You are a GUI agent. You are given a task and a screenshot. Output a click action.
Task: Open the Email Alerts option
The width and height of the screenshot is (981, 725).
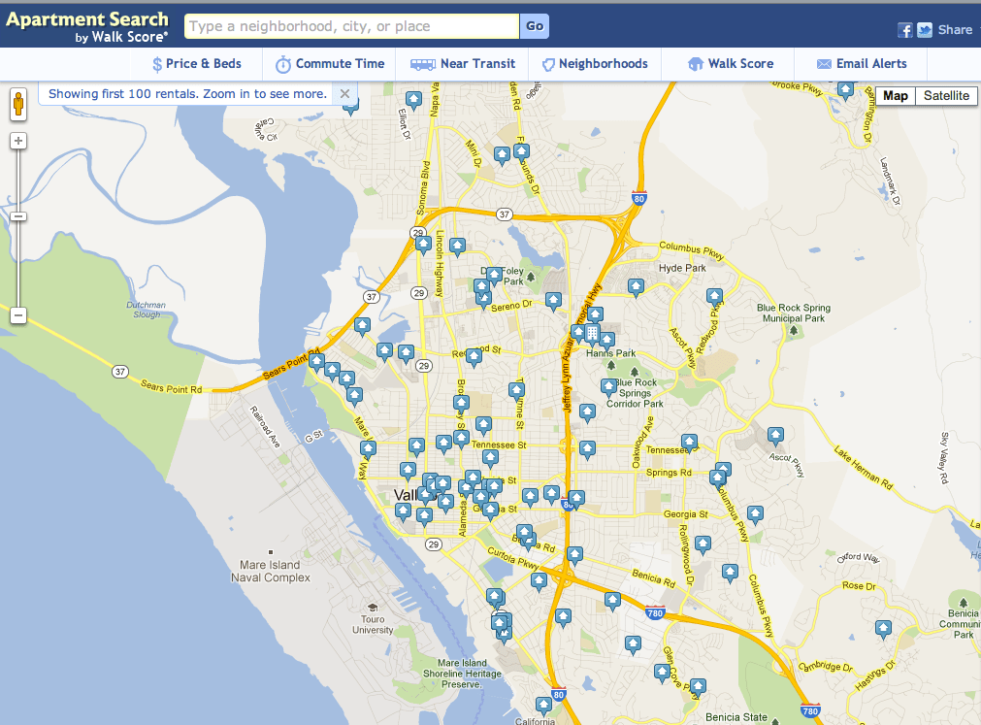click(x=862, y=64)
